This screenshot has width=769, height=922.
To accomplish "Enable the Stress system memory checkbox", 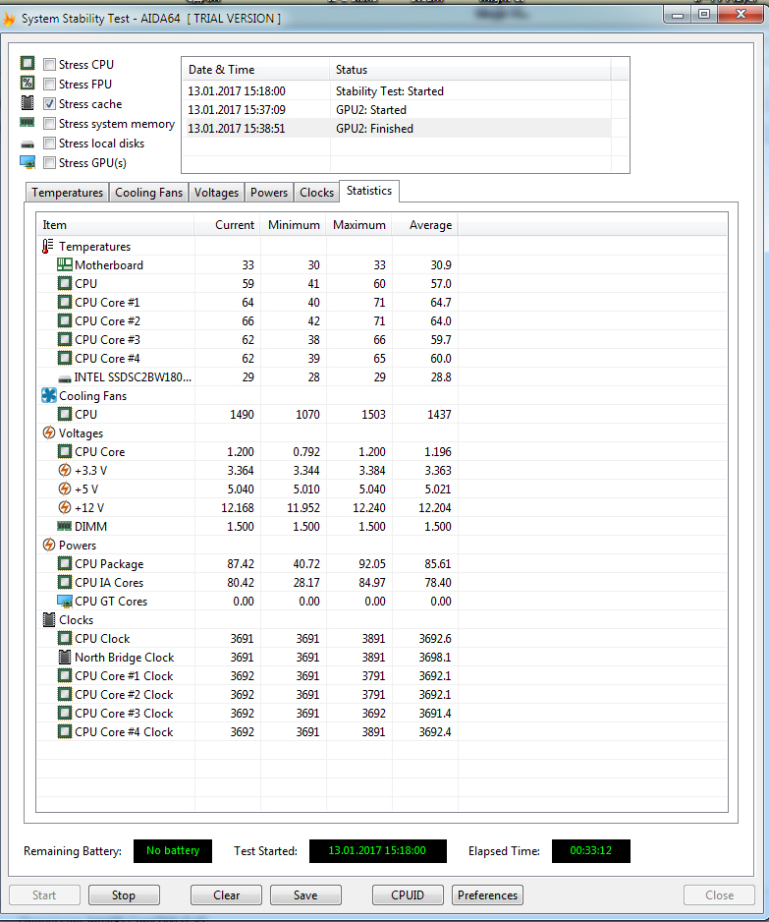I will [x=50, y=124].
